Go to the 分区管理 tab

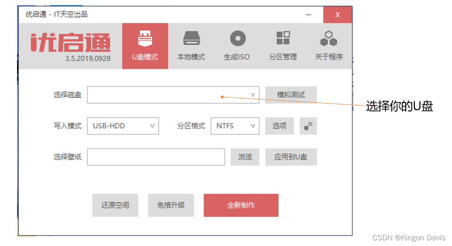[283, 46]
